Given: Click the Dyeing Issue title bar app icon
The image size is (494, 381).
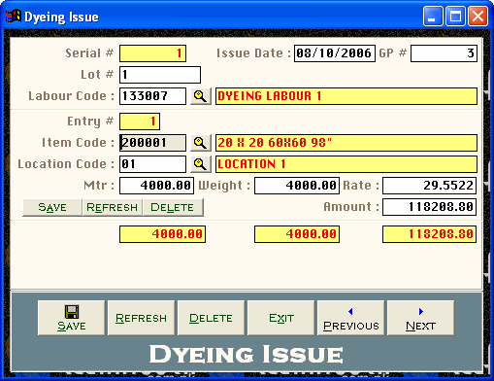Looking at the screenshot, I should (14, 16).
